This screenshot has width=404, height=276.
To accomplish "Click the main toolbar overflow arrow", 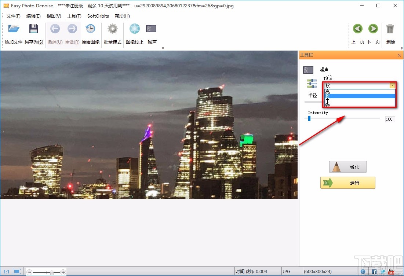I will (x=163, y=48).
